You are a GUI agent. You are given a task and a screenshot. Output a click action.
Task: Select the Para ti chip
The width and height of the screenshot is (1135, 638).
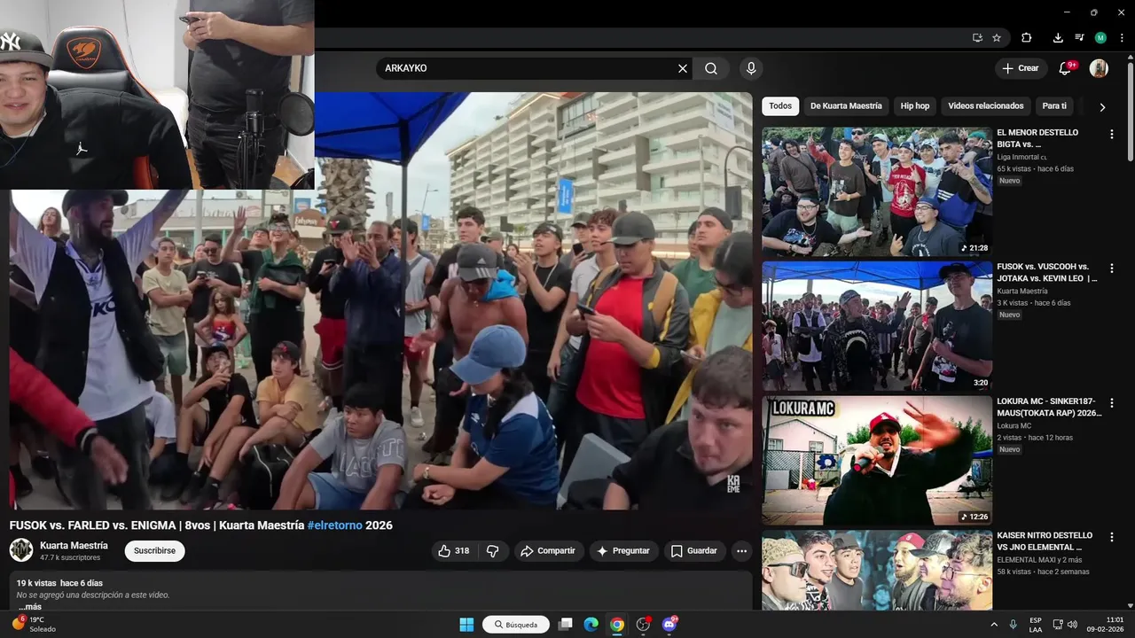(x=1054, y=106)
